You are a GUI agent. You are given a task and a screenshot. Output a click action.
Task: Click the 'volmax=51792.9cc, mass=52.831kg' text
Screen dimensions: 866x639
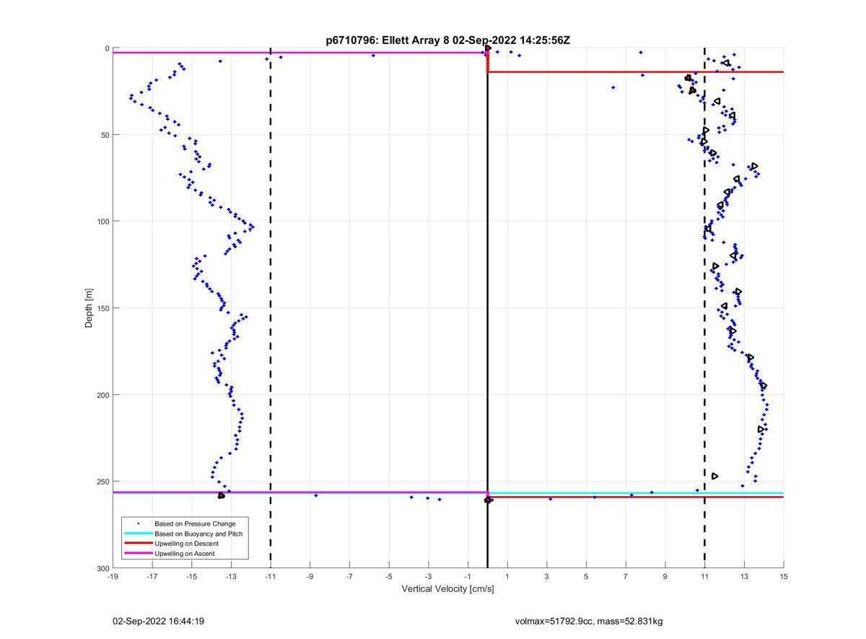[589, 621]
